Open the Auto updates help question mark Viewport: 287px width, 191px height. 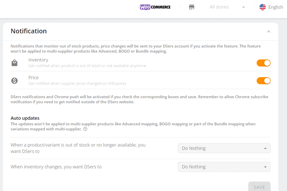coord(85,129)
